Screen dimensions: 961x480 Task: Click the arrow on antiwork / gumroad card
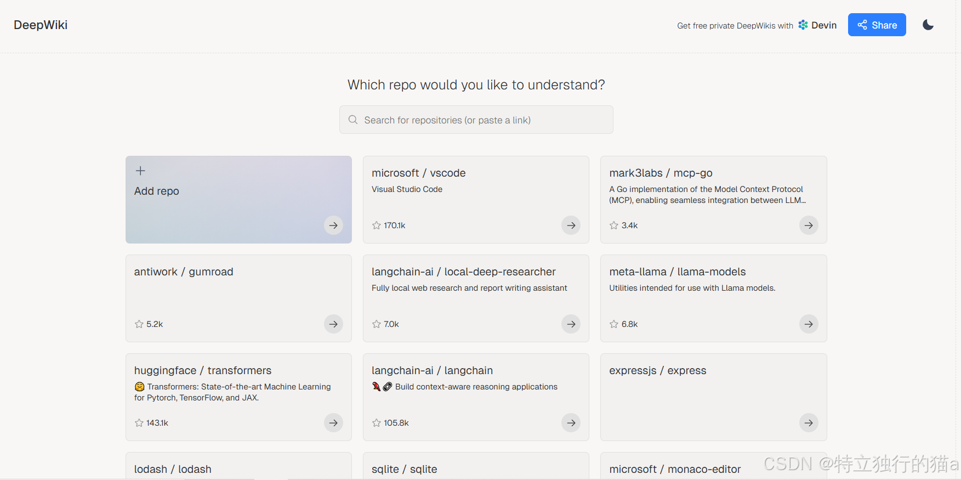click(x=333, y=324)
